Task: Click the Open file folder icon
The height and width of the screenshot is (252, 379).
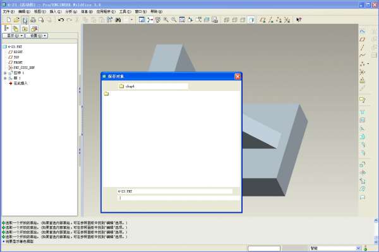Action: click(16, 20)
